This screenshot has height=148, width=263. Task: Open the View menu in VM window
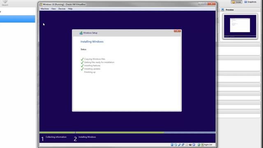(53, 9)
